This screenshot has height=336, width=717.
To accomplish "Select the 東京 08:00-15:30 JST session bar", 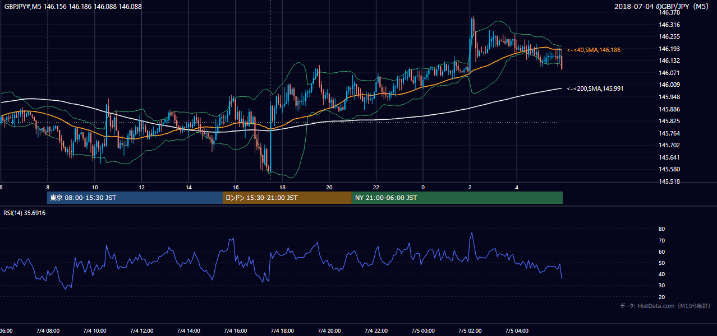I will click(x=135, y=198).
